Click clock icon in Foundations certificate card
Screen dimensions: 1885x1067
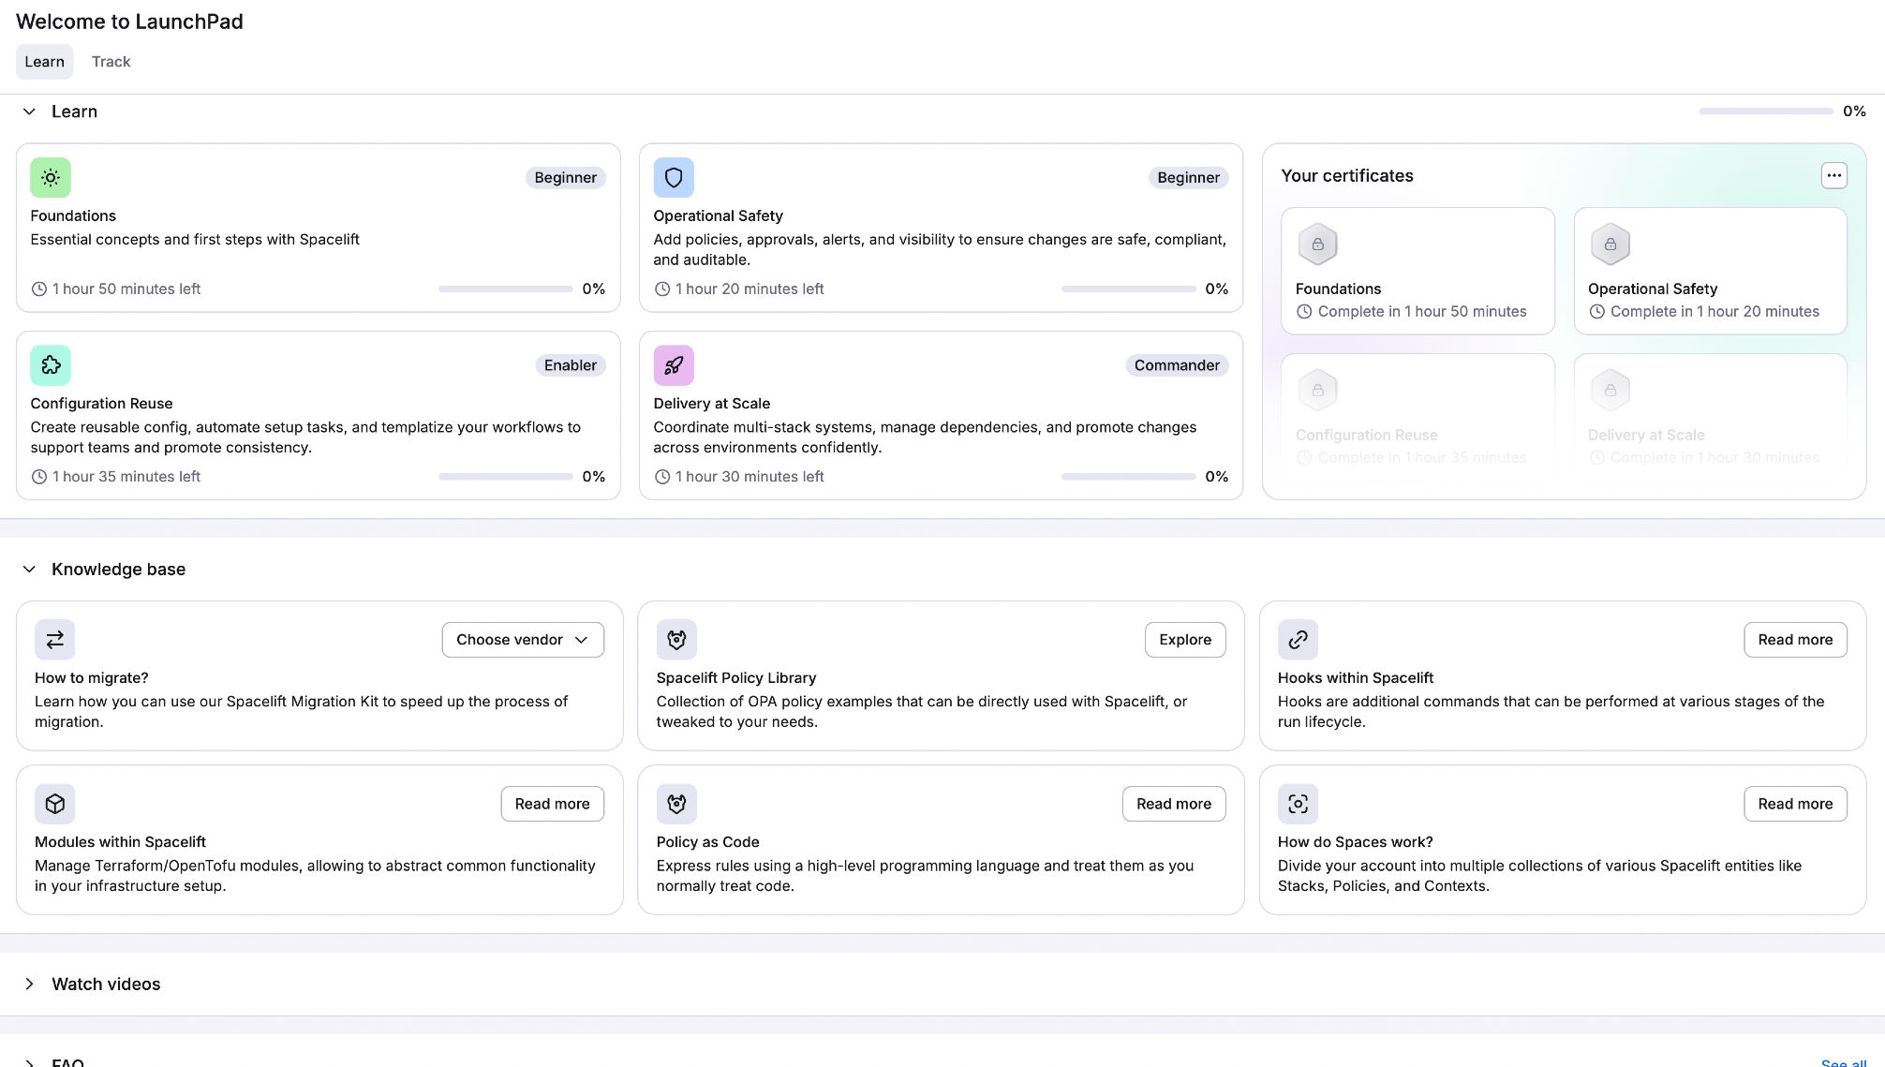pos(1304,312)
